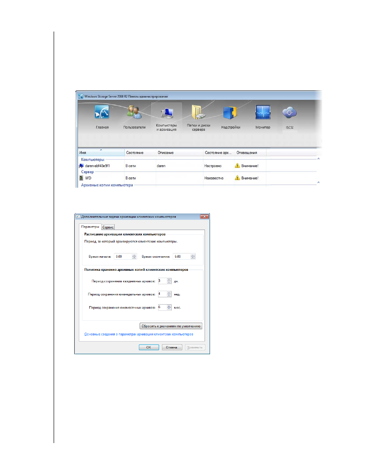This screenshot has width=367, height=475.
Task: Click the Неизвестно backup status cell
Action: coord(214,178)
